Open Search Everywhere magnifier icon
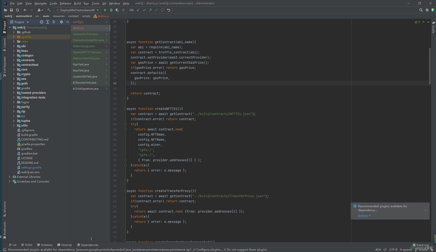Image resolution: width=436 pixels, height=252 pixels. click(421, 10)
